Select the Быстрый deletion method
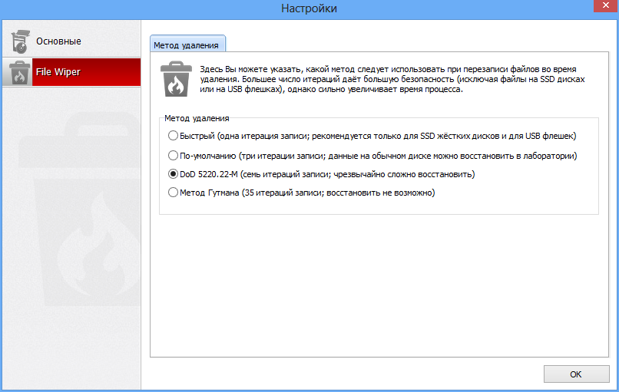The height and width of the screenshot is (392, 619). click(372, 136)
